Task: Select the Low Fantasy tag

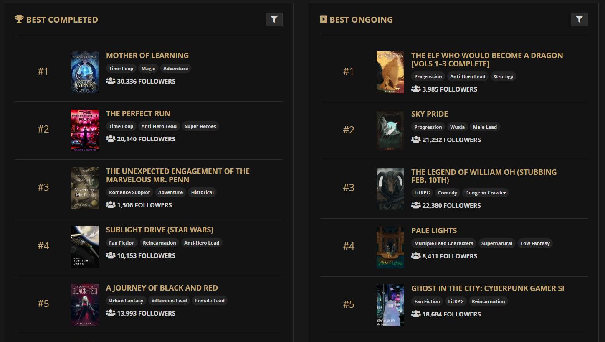Action: tap(535, 243)
